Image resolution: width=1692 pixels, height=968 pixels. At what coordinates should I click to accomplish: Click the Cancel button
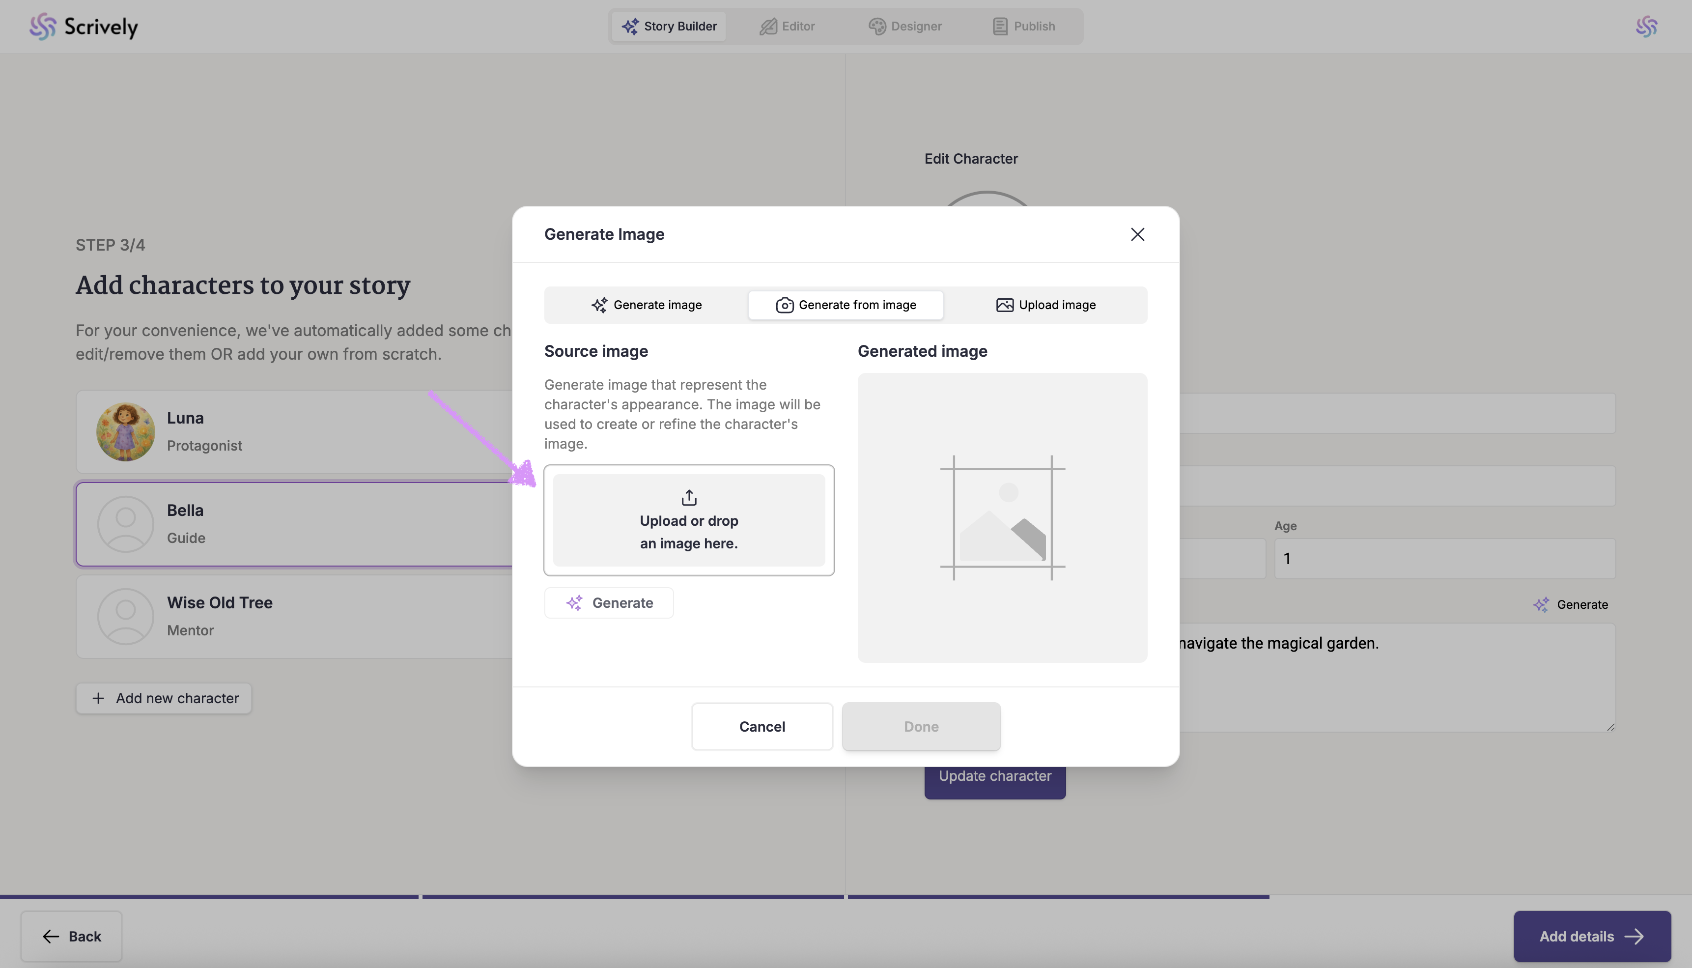[x=761, y=727]
